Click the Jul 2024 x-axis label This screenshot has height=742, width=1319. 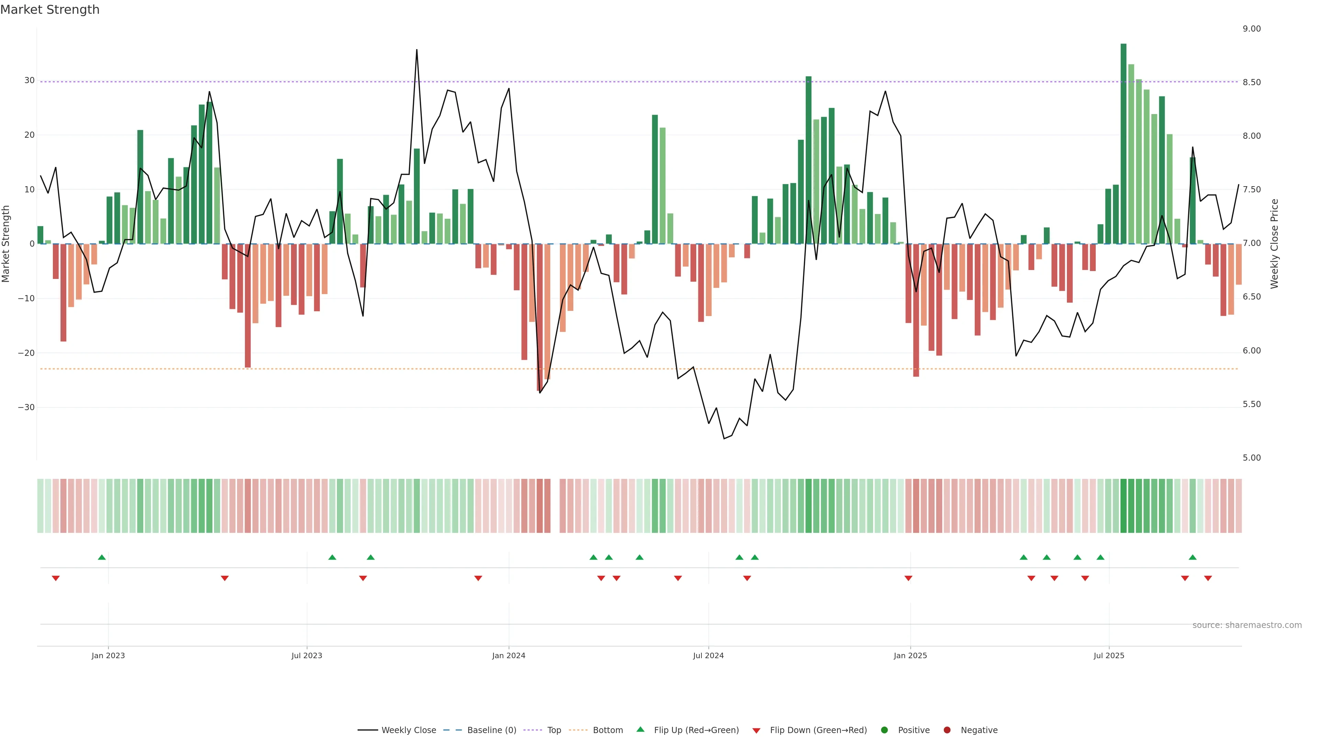point(708,655)
